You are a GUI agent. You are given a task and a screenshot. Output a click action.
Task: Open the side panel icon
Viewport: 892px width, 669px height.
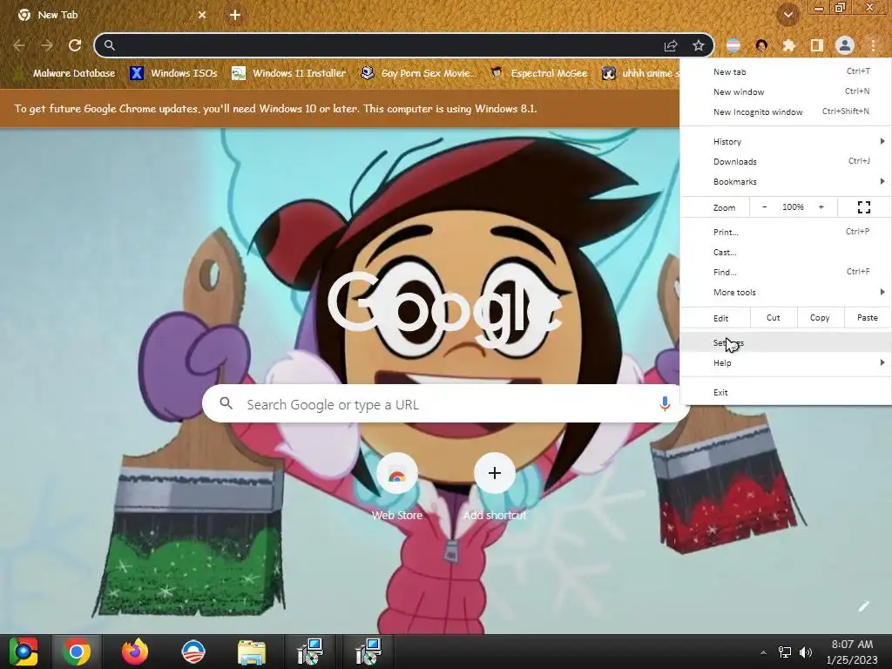coord(816,45)
